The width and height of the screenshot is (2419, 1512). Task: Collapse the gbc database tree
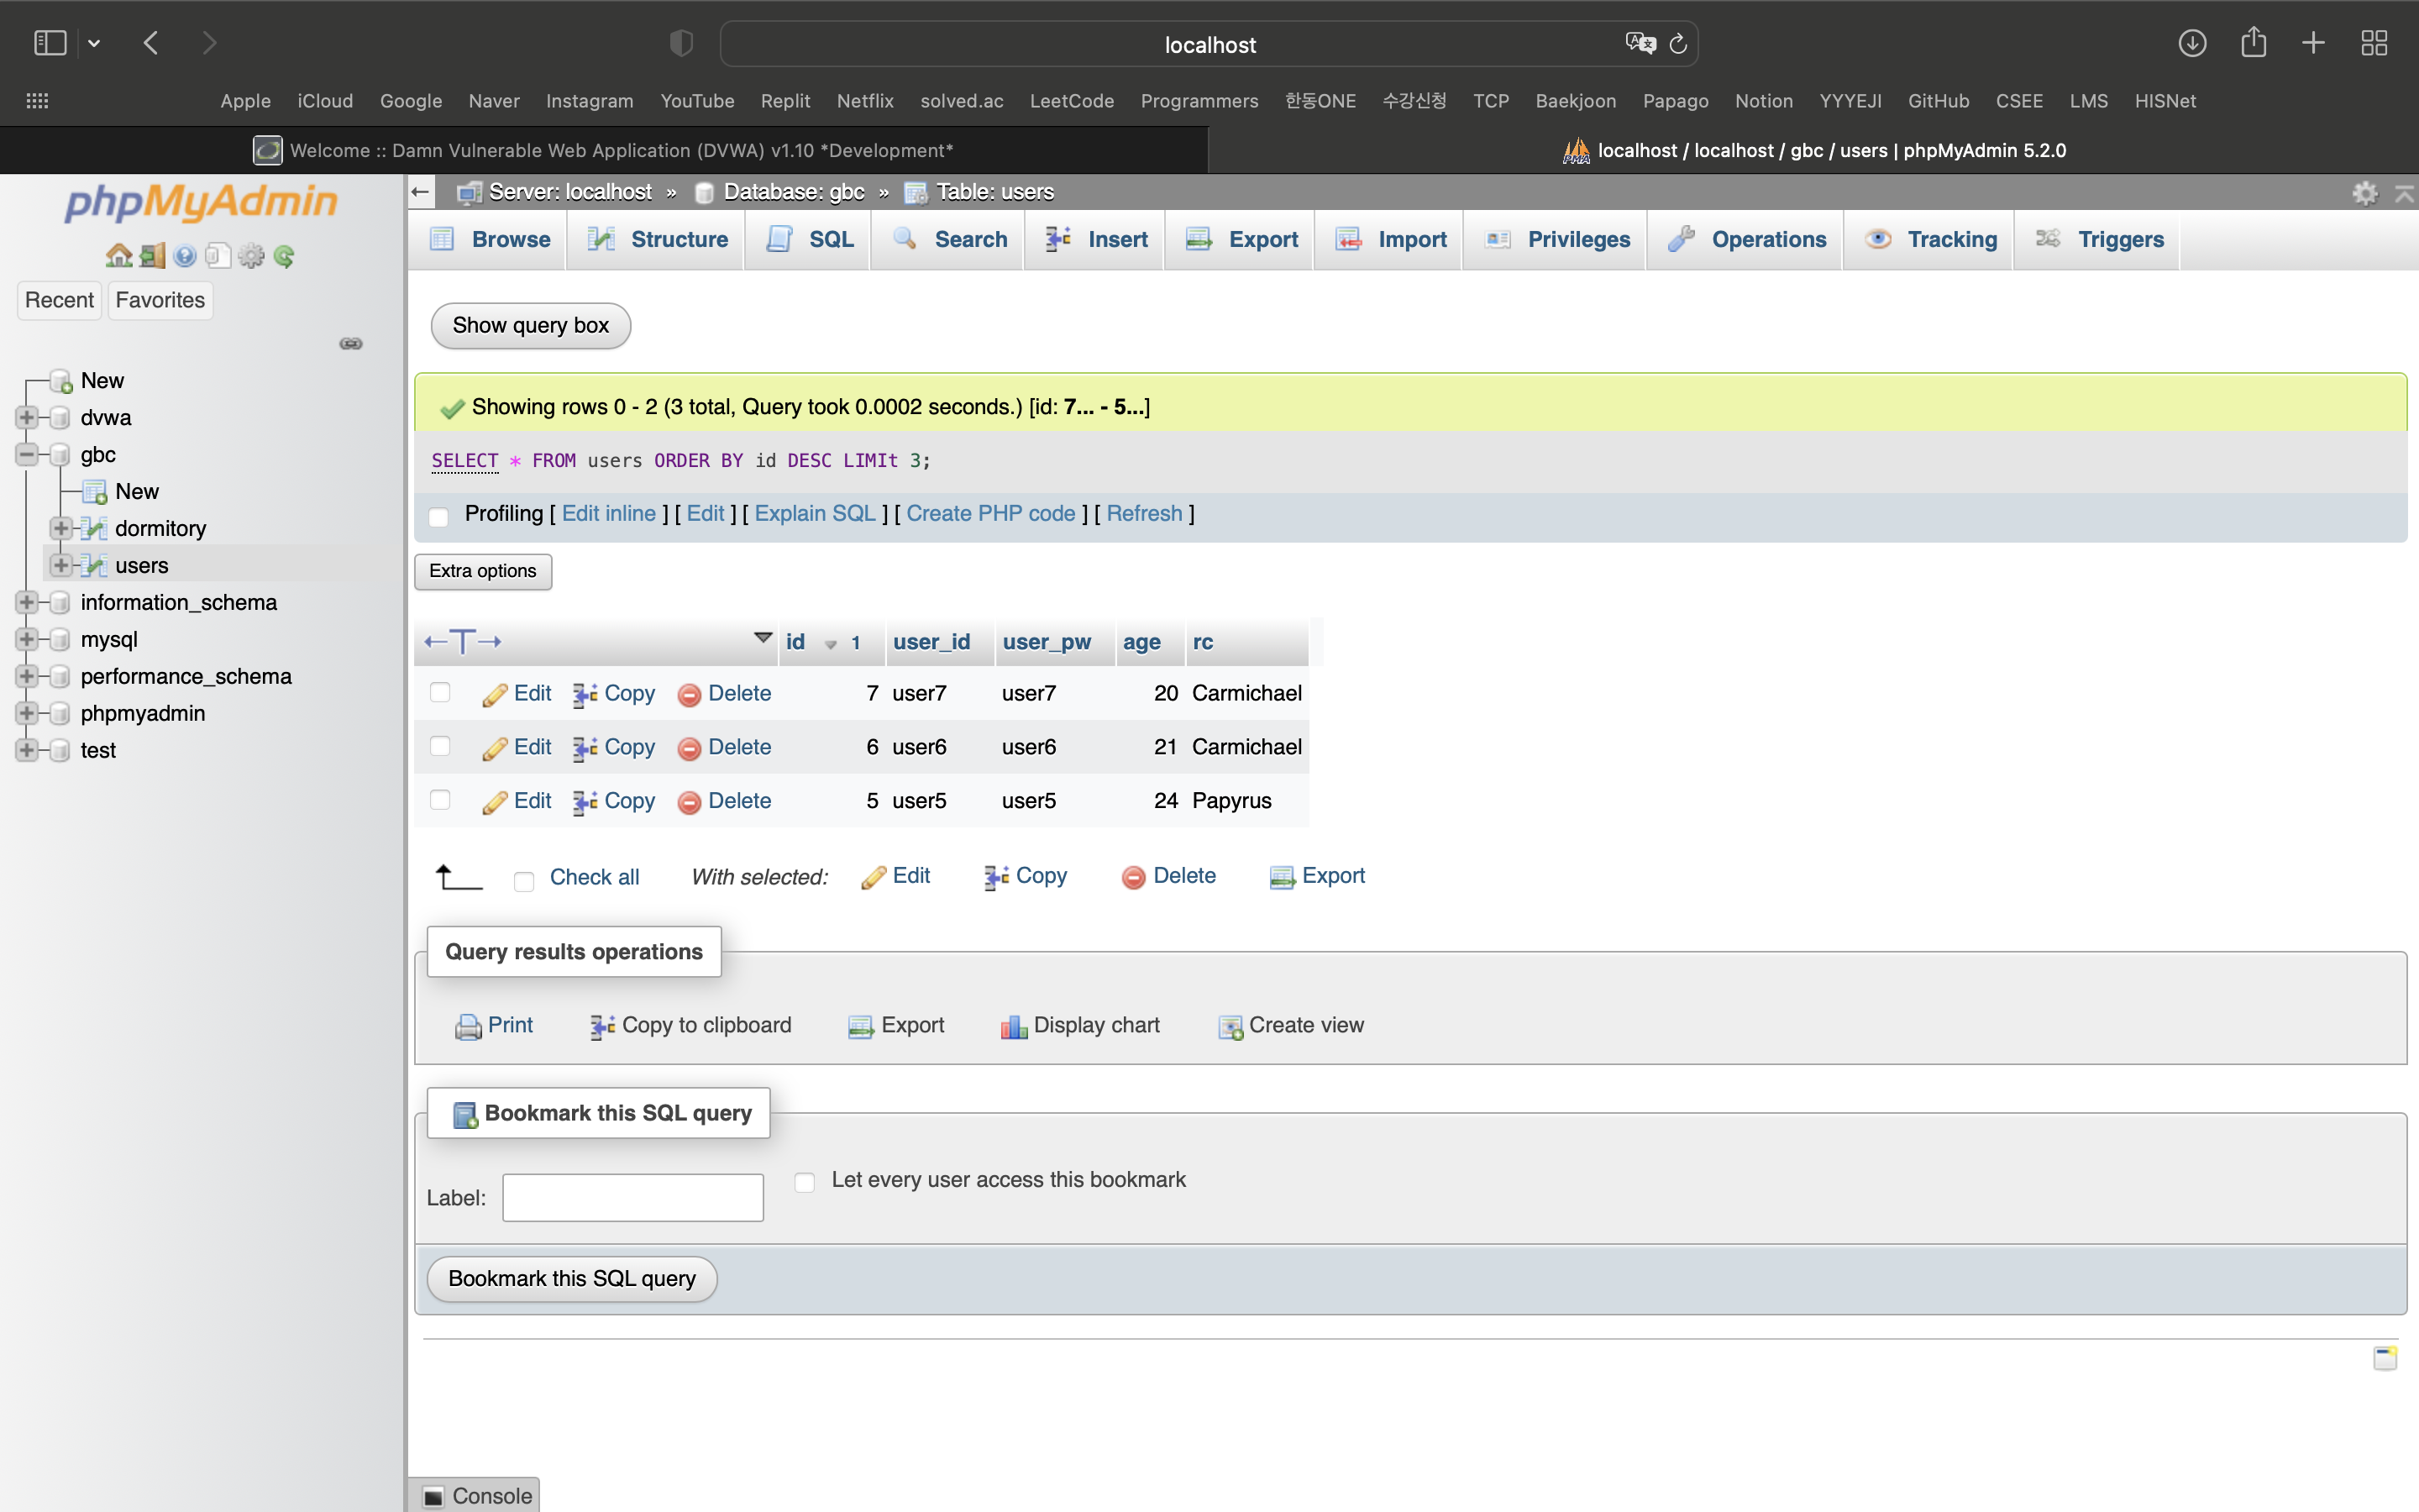[x=27, y=454]
